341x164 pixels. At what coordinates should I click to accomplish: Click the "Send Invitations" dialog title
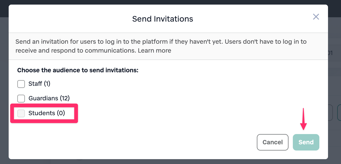tap(162, 19)
